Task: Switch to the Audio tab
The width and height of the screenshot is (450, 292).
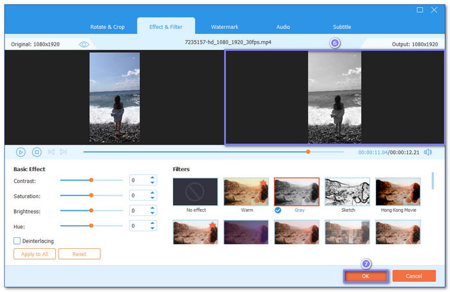Action: [283, 27]
